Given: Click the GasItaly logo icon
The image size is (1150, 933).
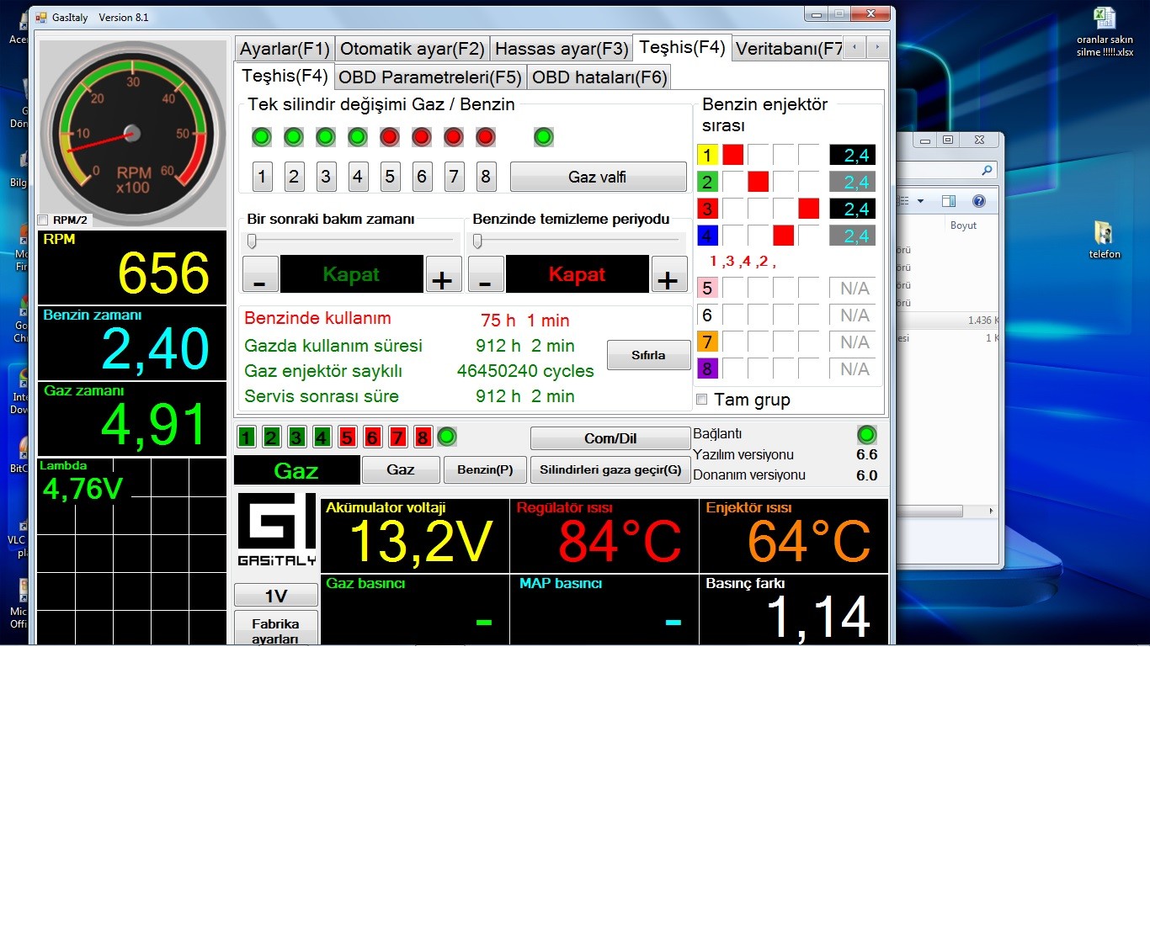Looking at the screenshot, I should pyautogui.click(x=276, y=529).
